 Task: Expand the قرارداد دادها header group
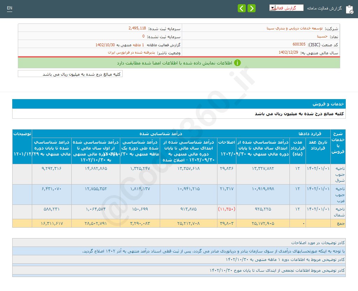[309, 133]
